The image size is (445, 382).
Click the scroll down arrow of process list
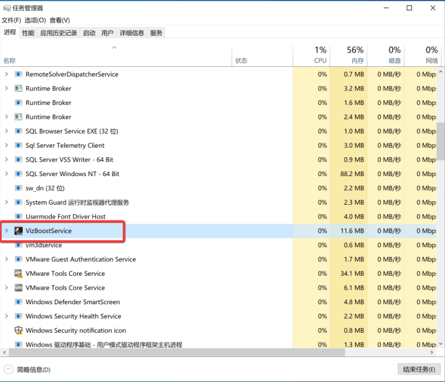pos(441,344)
